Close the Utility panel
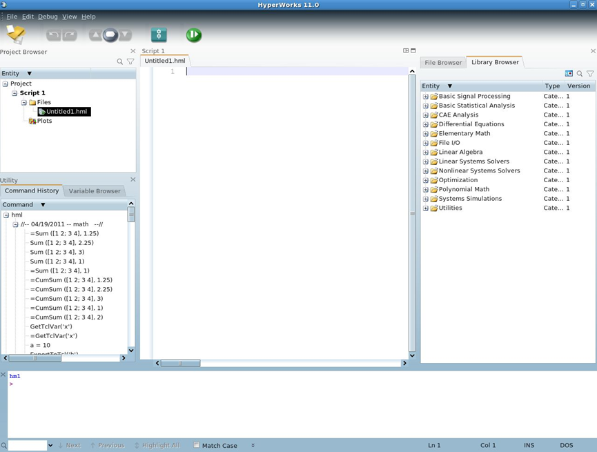The height and width of the screenshot is (452, 597). 133,179
